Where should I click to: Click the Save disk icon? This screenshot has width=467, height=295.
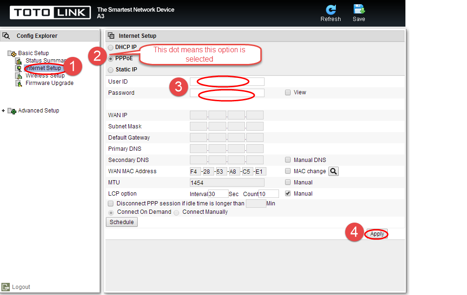pyautogui.click(x=359, y=9)
